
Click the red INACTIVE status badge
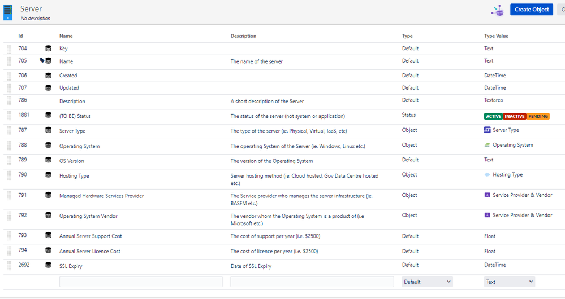(515, 116)
